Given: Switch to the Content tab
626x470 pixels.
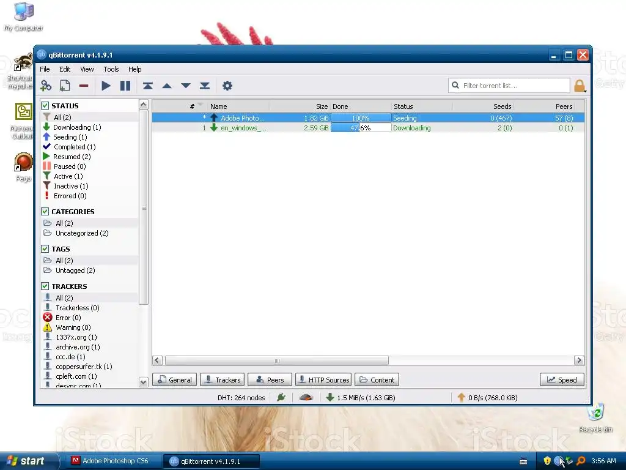Looking at the screenshot, I should [x=377, y=379].
